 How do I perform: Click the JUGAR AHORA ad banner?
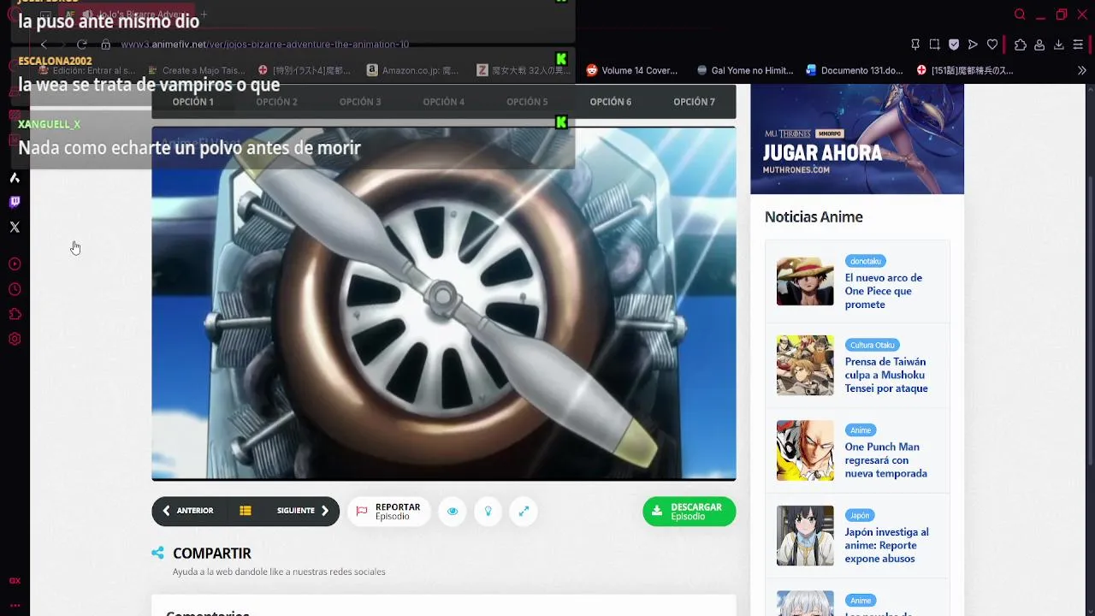857,139
